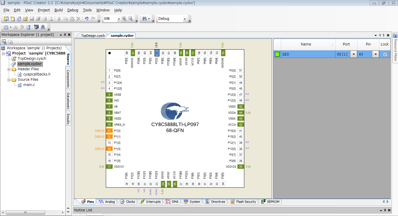398x216 pixels.
Task: Zoom out with the magnifier minus icon
Action: [130, 19]
